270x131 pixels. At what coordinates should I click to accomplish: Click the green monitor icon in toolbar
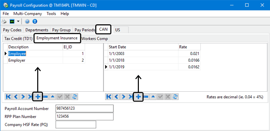(12, 21)
